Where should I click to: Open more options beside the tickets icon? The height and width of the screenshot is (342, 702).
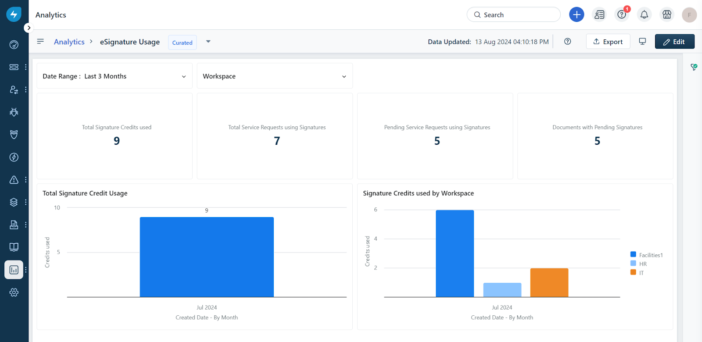[26, 67]
